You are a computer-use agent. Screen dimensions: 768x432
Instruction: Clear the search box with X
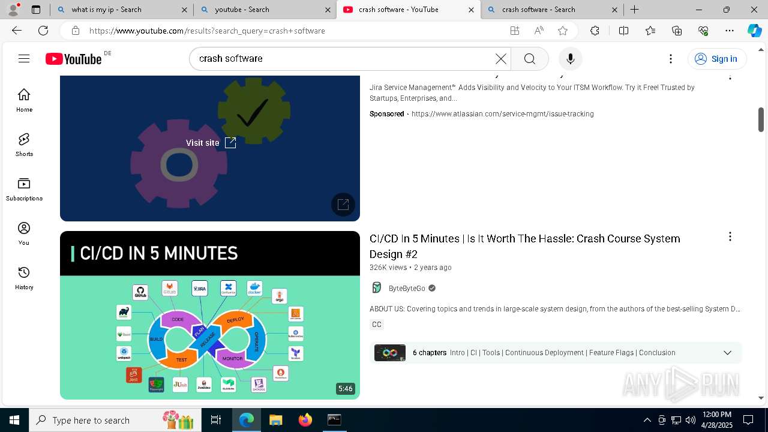pyautogui.click(x=501, y=59)
